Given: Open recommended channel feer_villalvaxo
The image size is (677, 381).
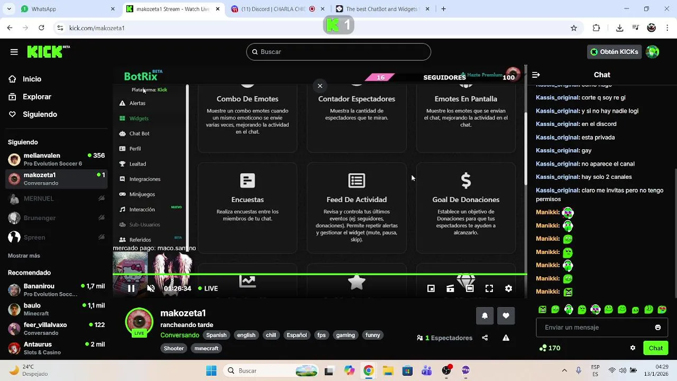Looking at the screenshot, I should point(57,329).
